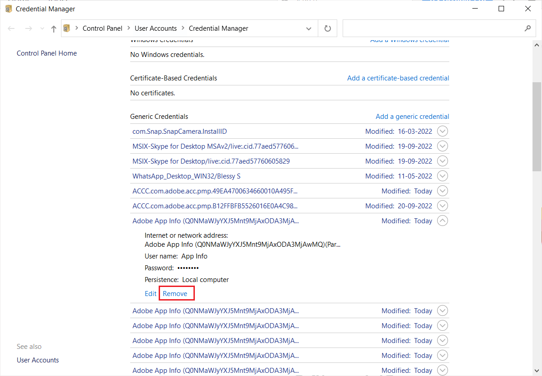The width and height of the screenshot is (542, 376).
Task: Open ACCC.com.adobe.acc.pmp.B12FFBFB credential
Action: (x=215, y=206)
